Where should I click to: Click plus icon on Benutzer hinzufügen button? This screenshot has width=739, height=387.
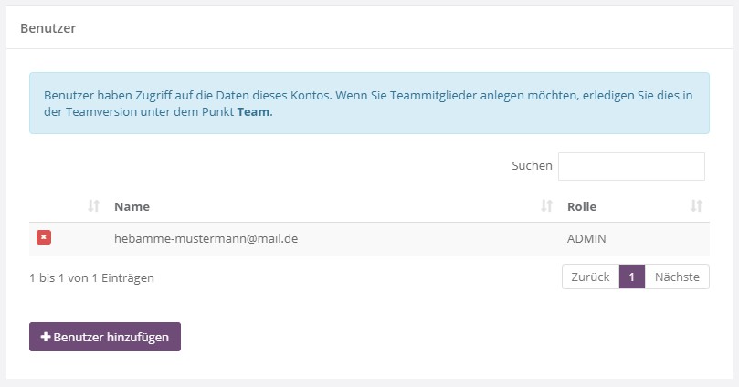click(46, 337)
